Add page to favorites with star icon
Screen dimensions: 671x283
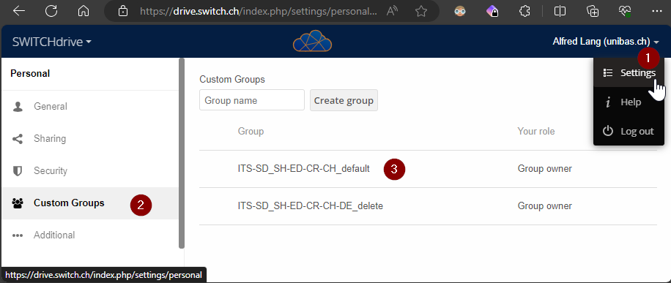pyautogui.click(x=421, y=12)
